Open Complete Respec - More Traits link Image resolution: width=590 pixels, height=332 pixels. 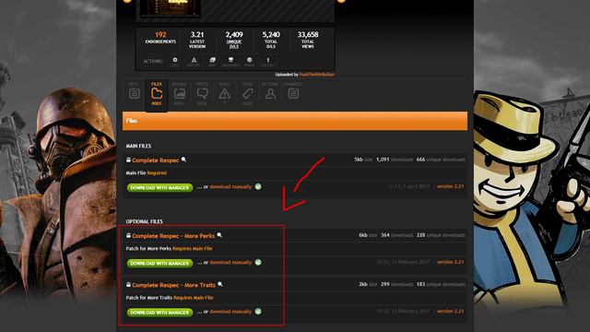(173, 285)
